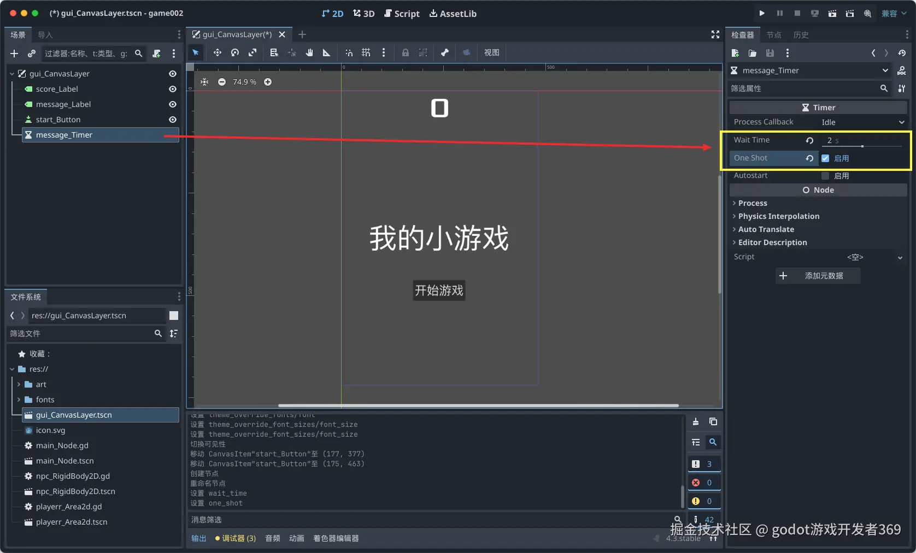This screenshot has width=916, height=553.
Task: Zoom out of the 2D viewport
Action: pos(222,82)
